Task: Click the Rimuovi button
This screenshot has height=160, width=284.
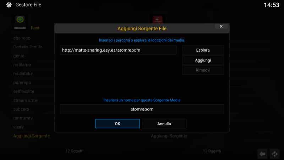Action: 203,70
